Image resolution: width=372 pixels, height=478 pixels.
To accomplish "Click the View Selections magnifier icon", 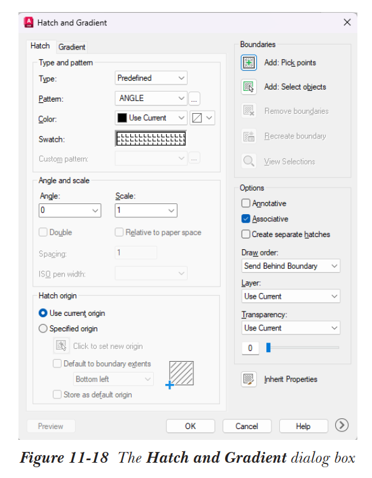I will pos(249,161).
